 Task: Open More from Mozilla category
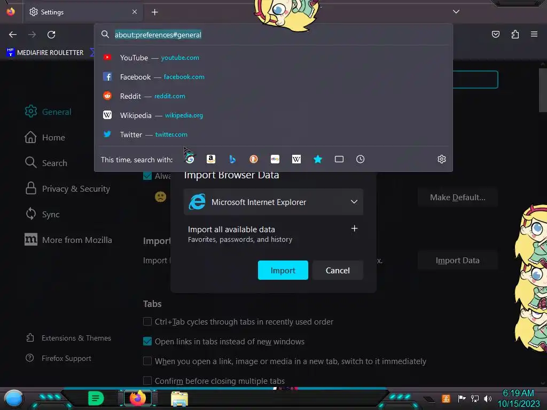(68, 240)
